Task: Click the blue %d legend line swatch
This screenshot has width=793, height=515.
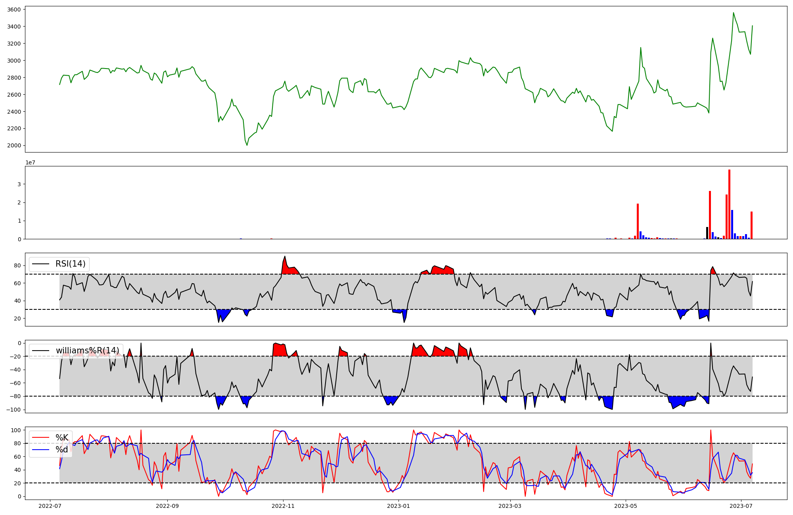Action: click(40, 449)
